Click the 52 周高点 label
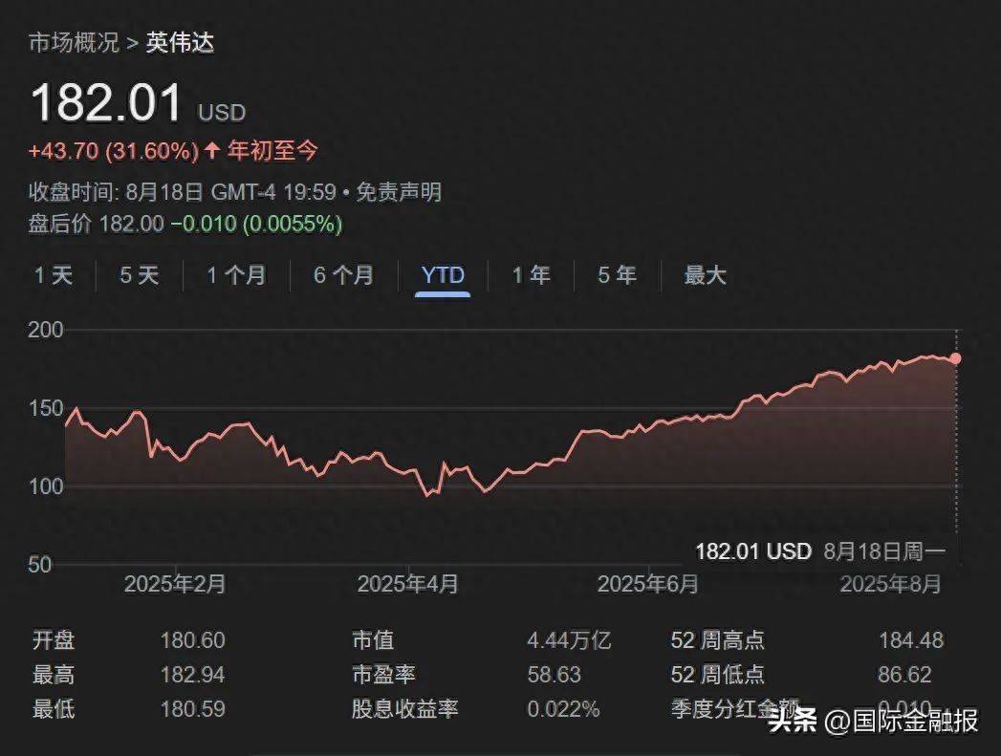The width and height of the screenshot is (1001, 756). pyautogui.click(x=718, y=640)
